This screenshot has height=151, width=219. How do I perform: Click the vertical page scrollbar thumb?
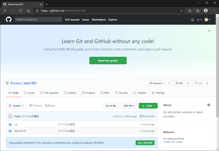[217, 67]
